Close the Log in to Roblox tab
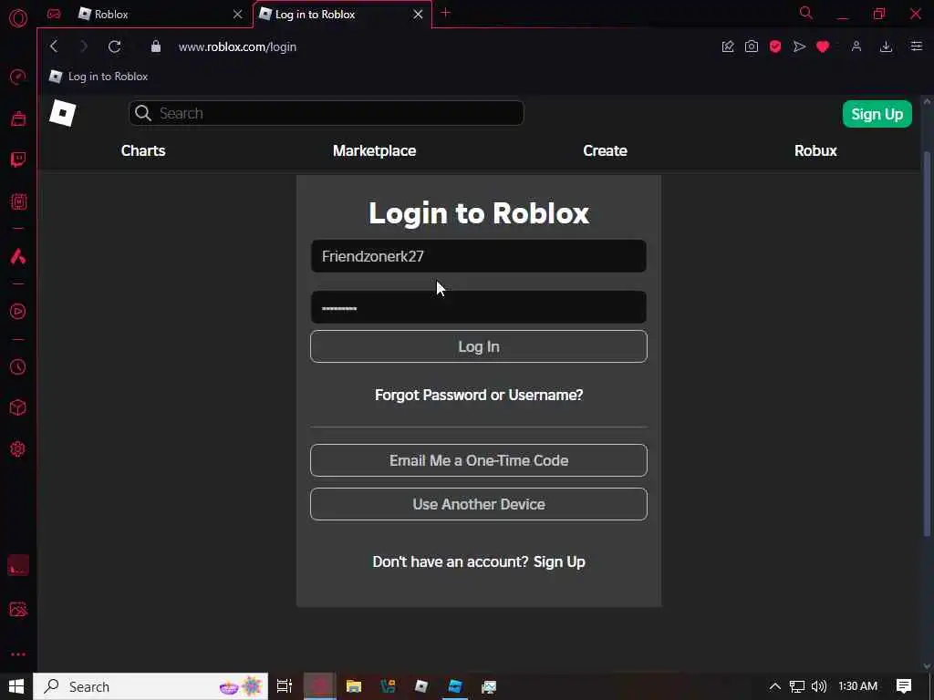 point(418,14)
